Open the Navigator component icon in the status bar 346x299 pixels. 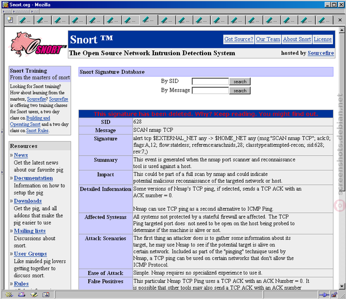(x=9, y=295)
